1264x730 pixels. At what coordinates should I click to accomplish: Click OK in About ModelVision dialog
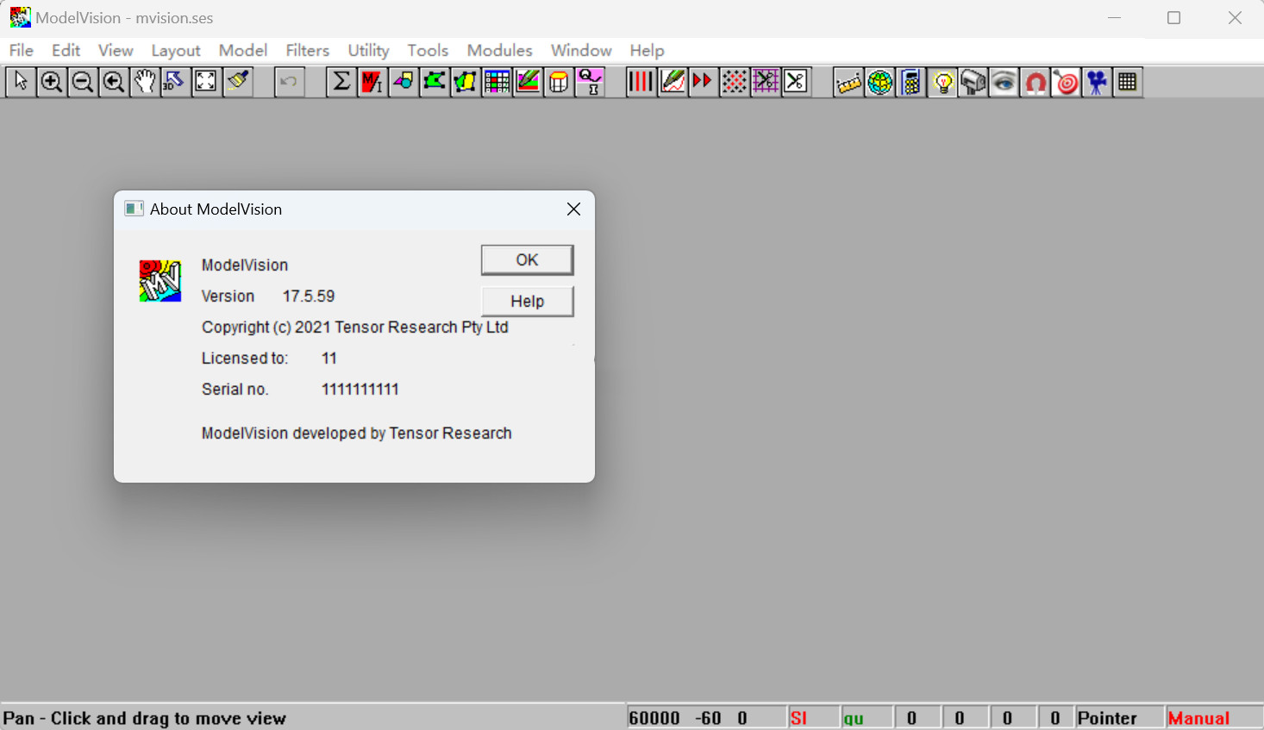pos(527,260)
